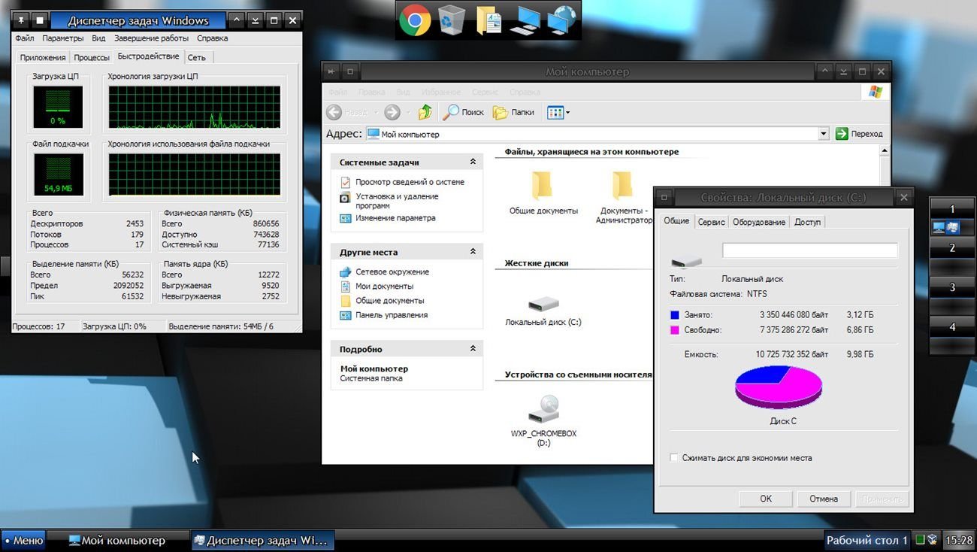Click the disk label text field
Viewport: 977px width, 552px height.
809,250
